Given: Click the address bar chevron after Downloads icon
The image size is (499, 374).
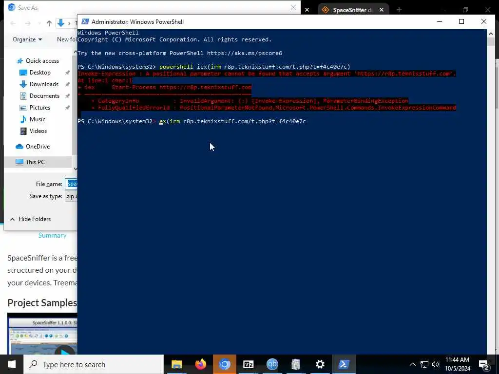Looking at the screenshot, I should 69,23.
